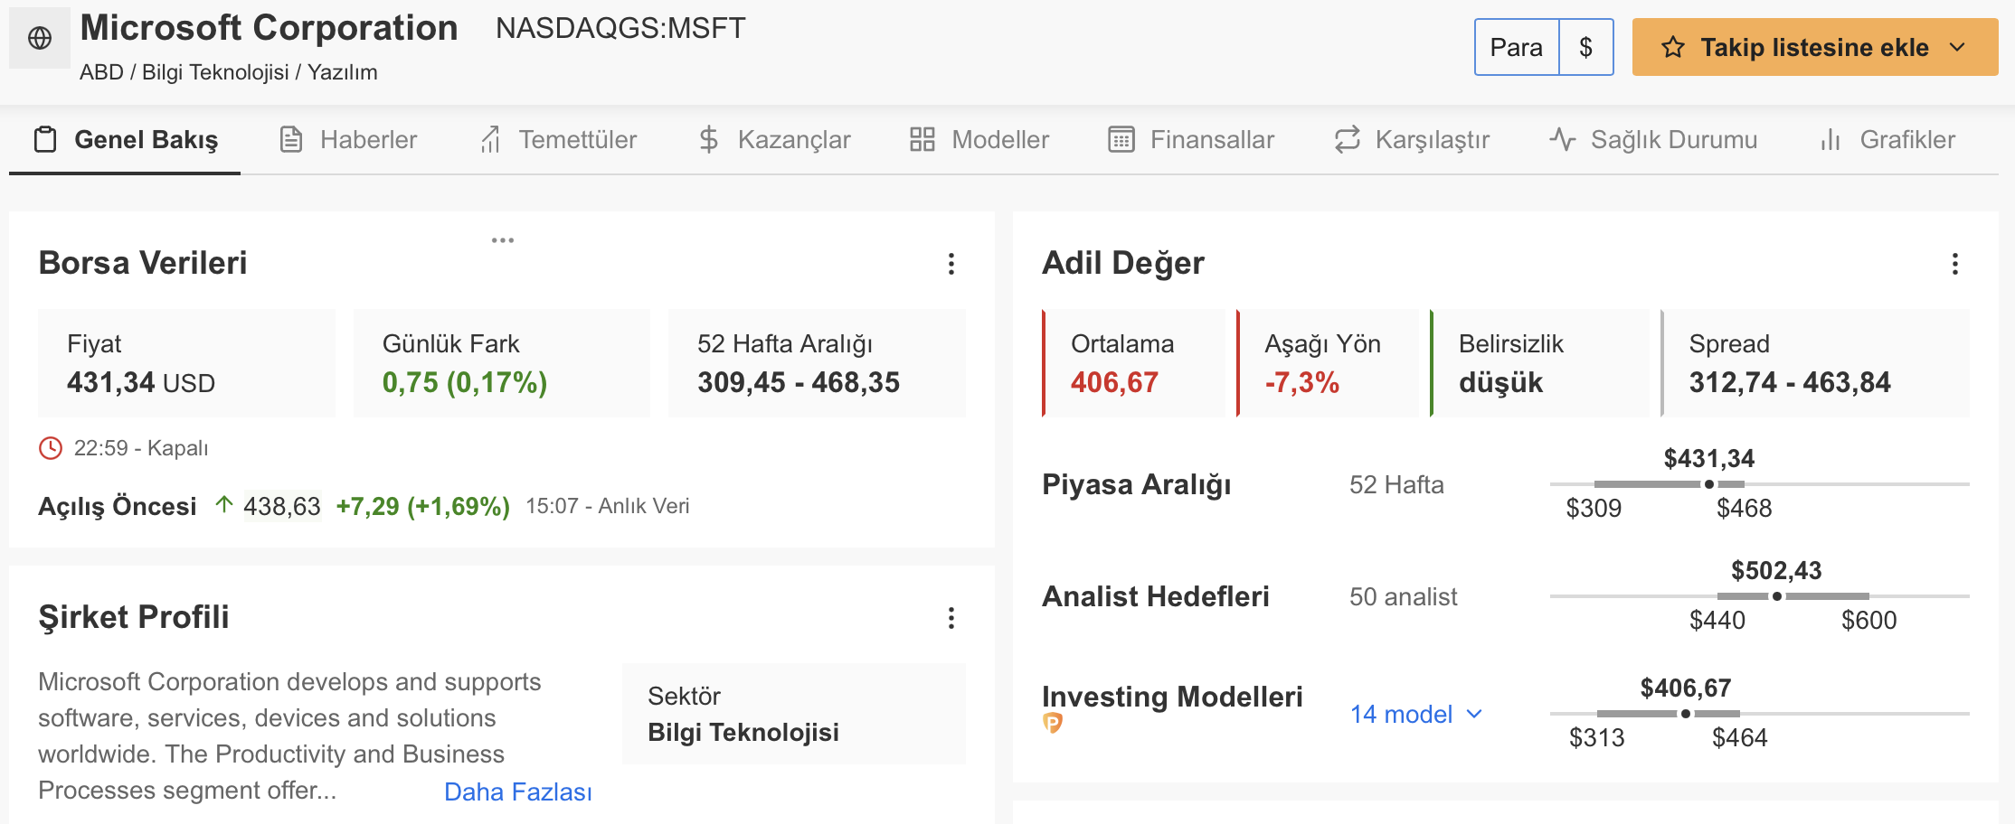Expand Takip listesine ekle dropdown arrow
Image resolution: width=2015 pixels, height=824 pixels.
coord(1958,47)
